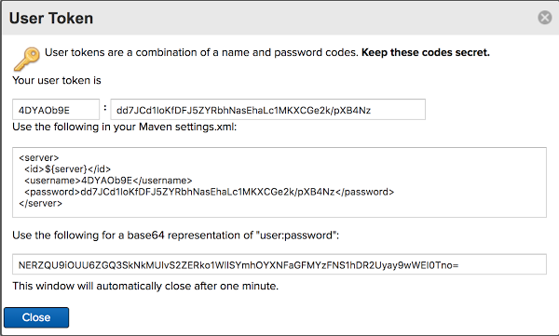Click the gray dialog header bar
559x336 pixels.
279,18
